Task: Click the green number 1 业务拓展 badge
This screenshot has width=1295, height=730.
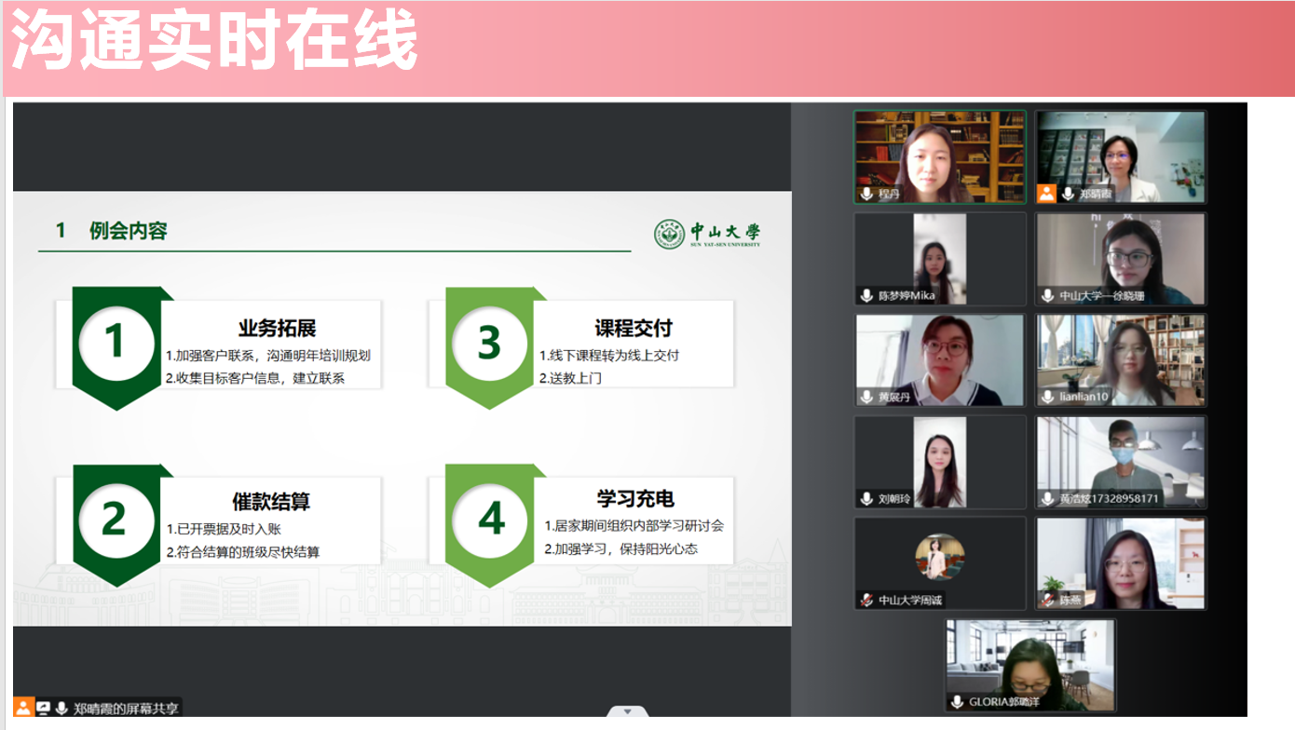Action: 116,343
